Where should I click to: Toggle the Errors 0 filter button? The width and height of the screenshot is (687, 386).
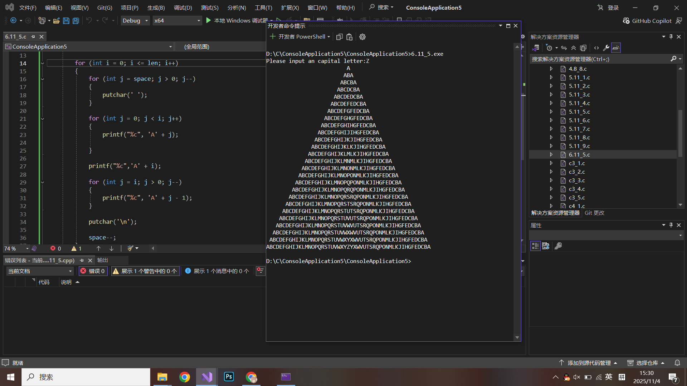click(93, 271)
